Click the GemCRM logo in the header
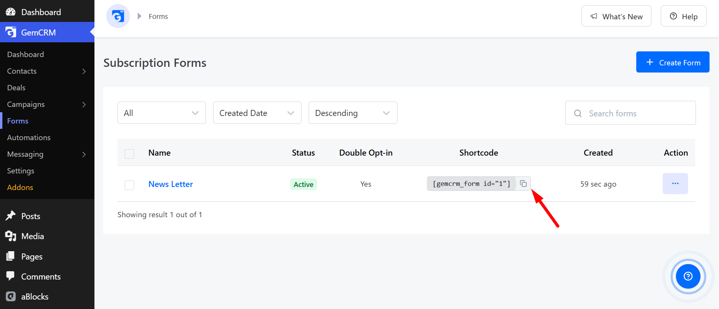 coord(118,16)
